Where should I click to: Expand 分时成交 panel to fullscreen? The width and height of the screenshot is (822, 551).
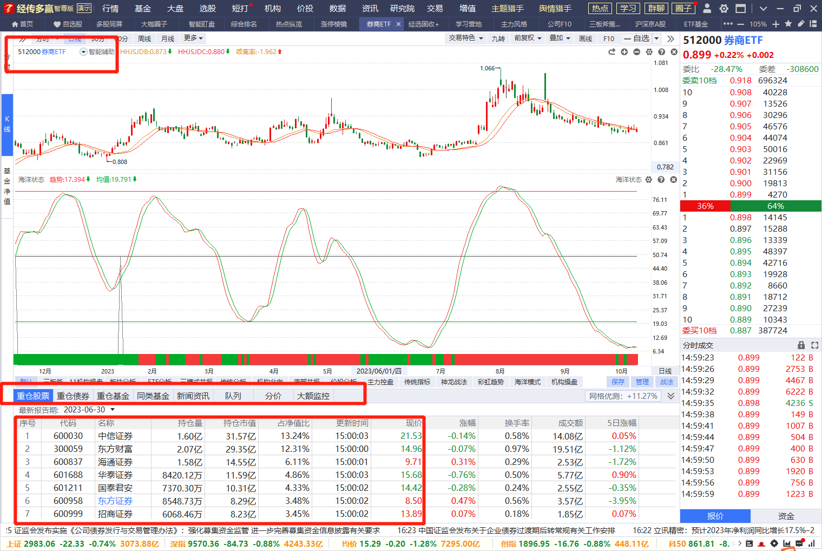coord(814,345)
